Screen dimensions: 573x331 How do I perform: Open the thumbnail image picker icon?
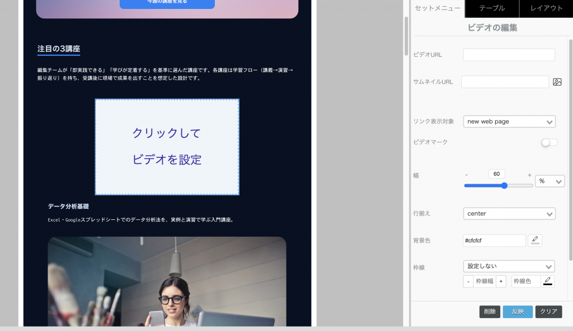557,81
